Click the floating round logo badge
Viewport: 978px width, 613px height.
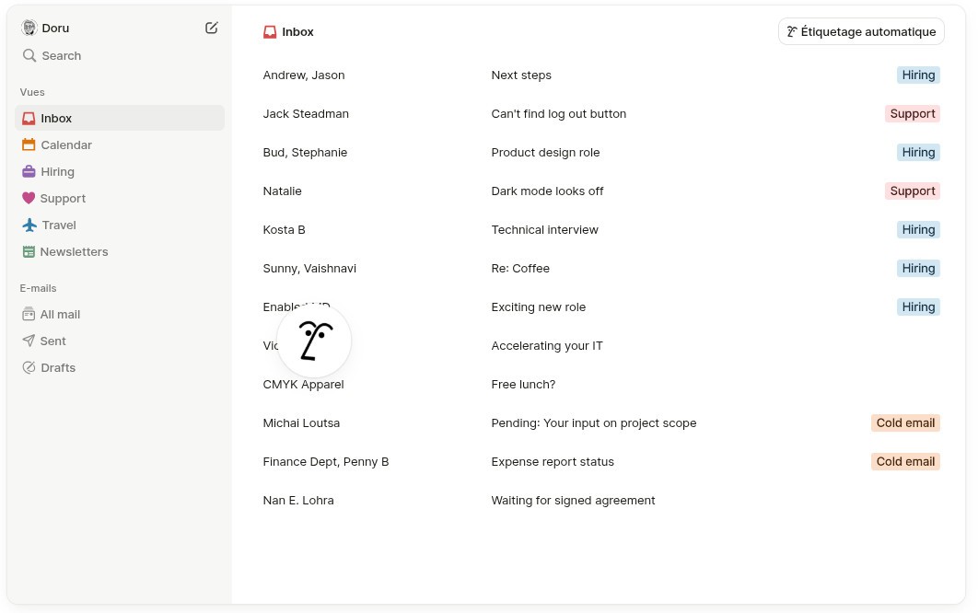(314, 341)
